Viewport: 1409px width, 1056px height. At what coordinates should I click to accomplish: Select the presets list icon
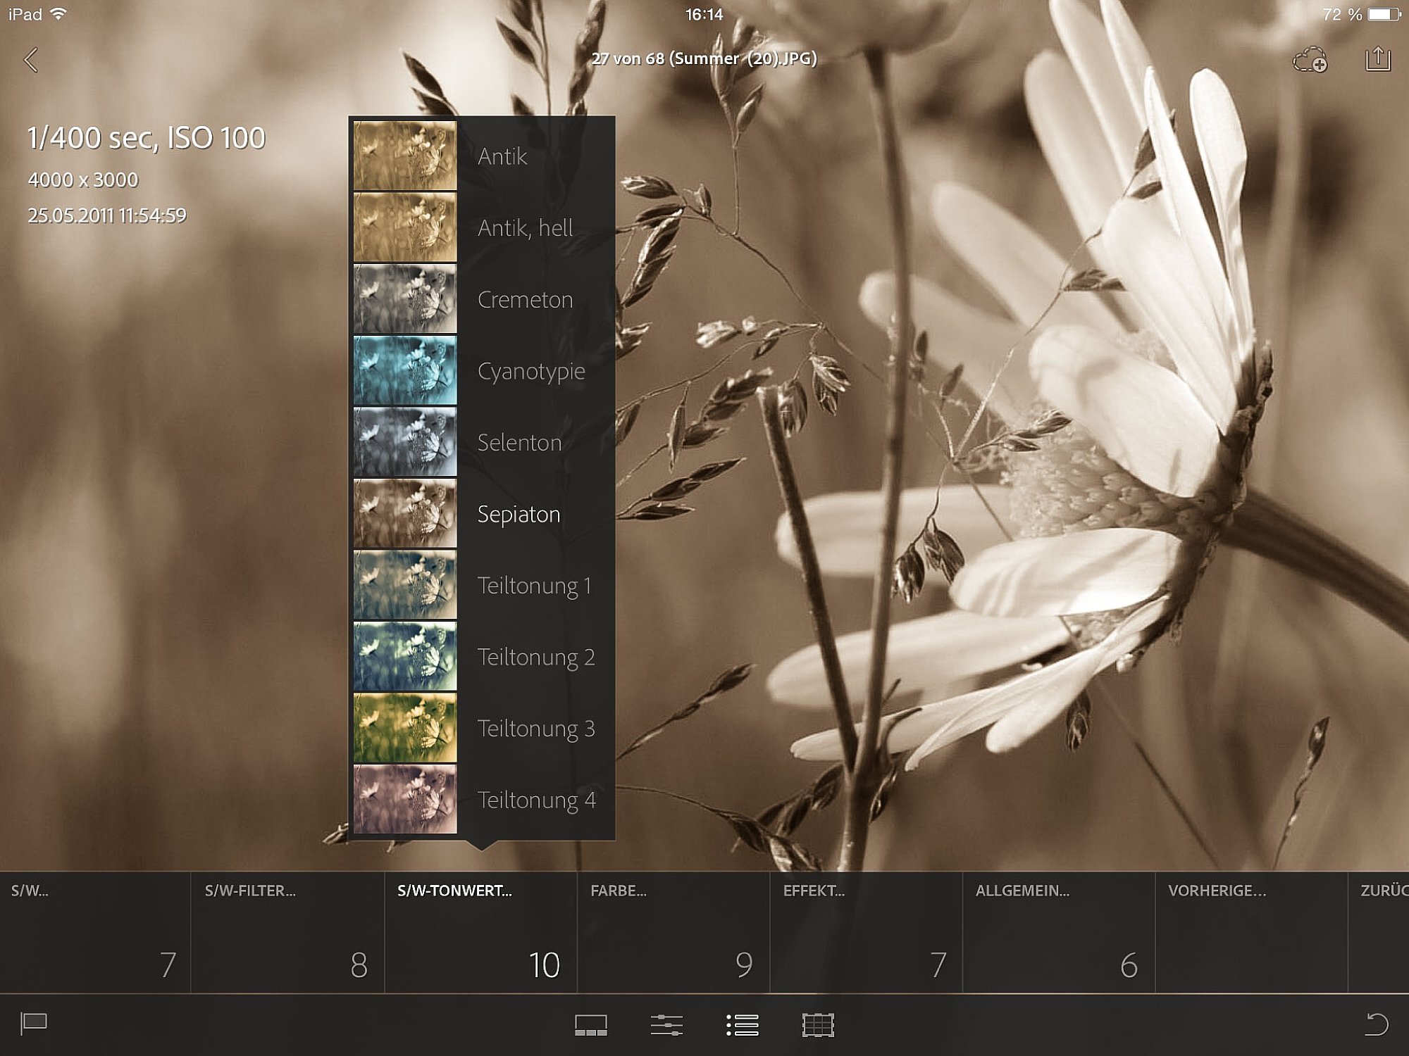pyautogui.click(x=743, y=1025)
